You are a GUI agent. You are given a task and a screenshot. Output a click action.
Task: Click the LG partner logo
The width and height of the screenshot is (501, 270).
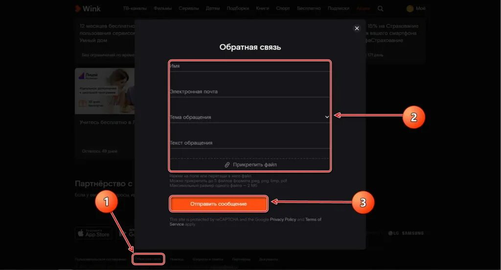pyautogui.click(x=393, y=233)
